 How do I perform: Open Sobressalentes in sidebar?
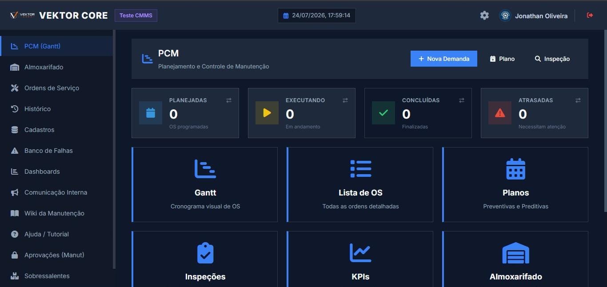click(x=56, y=276)
